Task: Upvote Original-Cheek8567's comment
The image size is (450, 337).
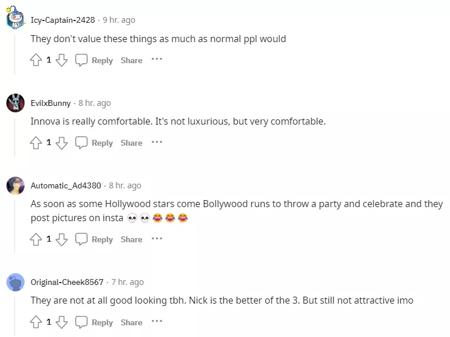Action: [36, 322]
